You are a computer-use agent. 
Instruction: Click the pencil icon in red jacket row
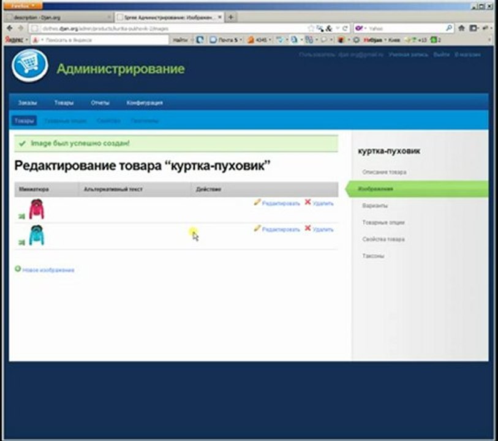coord(257,202)
